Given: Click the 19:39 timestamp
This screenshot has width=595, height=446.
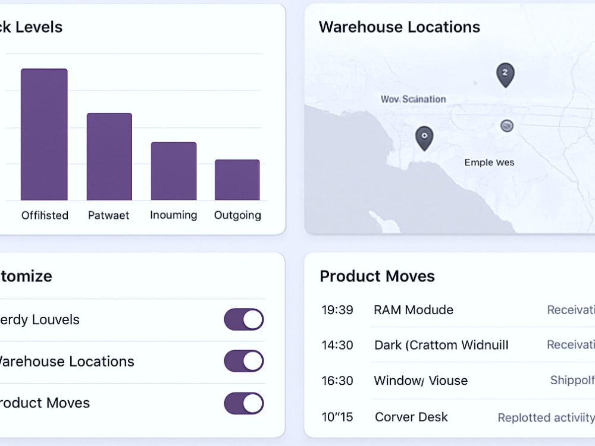Looking at the screenshot, I should coord(337,310).
